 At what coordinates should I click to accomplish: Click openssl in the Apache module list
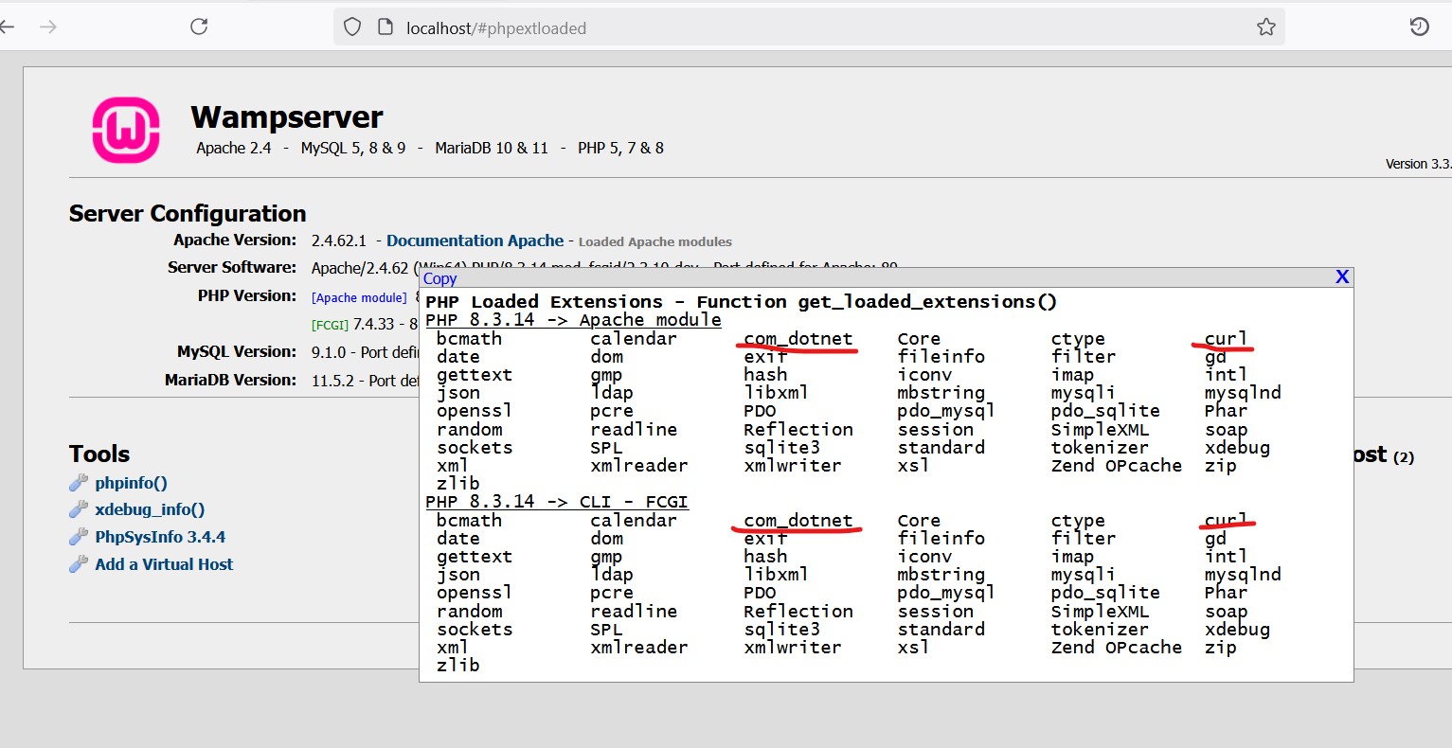tap(475, 411)
